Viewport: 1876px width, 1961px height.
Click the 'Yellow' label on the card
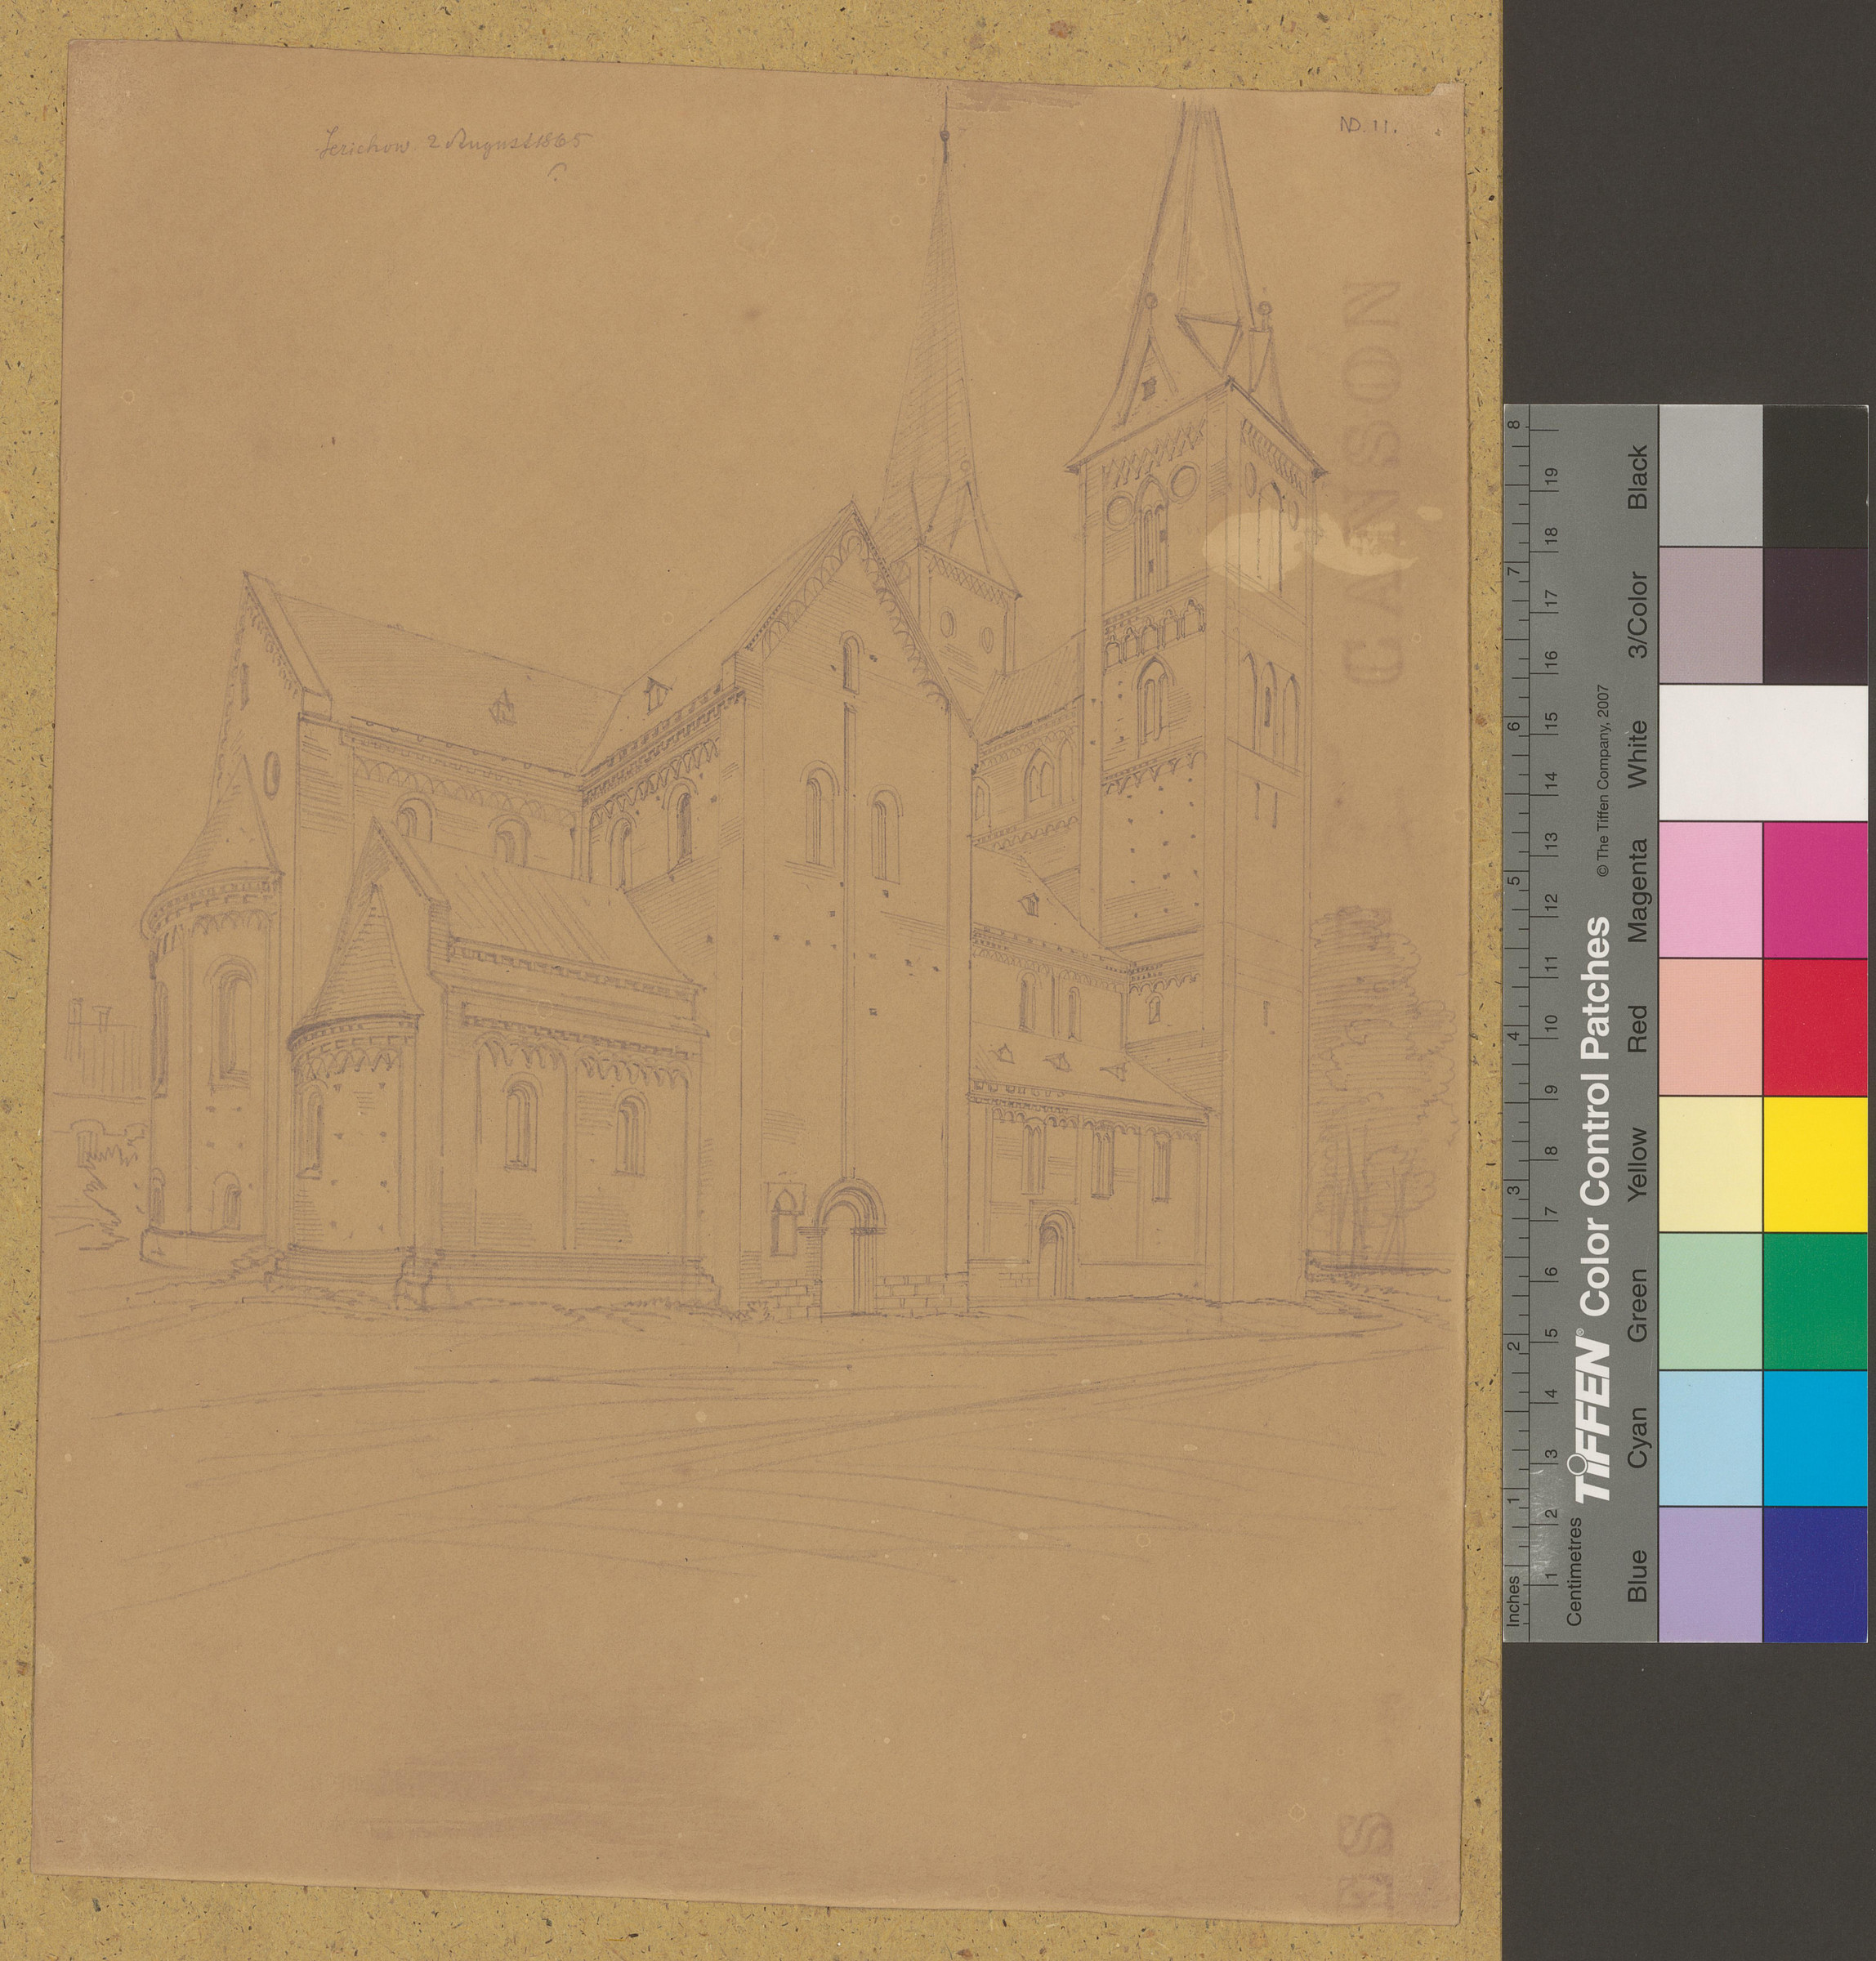(x=1637, y=1164)
